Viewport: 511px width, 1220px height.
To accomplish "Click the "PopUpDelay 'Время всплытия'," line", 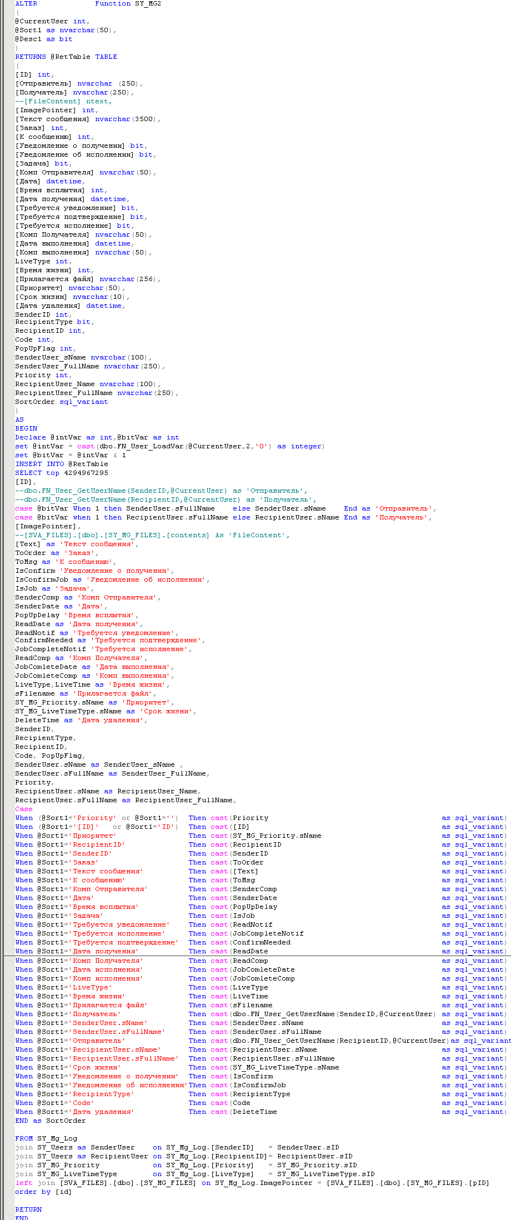I will pyautogui.click(x=77, y=615).
